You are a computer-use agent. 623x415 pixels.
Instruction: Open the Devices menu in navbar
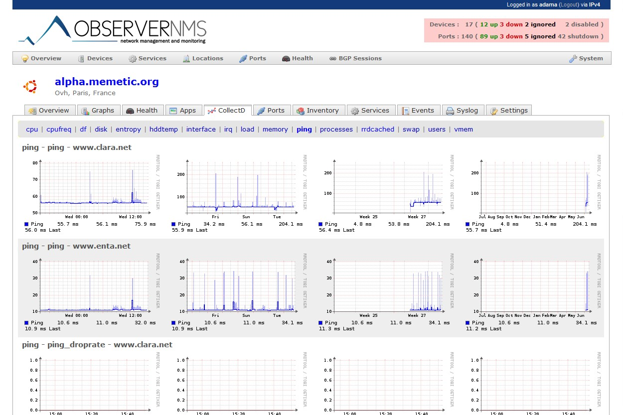click(95, 58)
